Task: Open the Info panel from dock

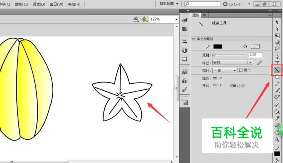Action: coord(184,50)
